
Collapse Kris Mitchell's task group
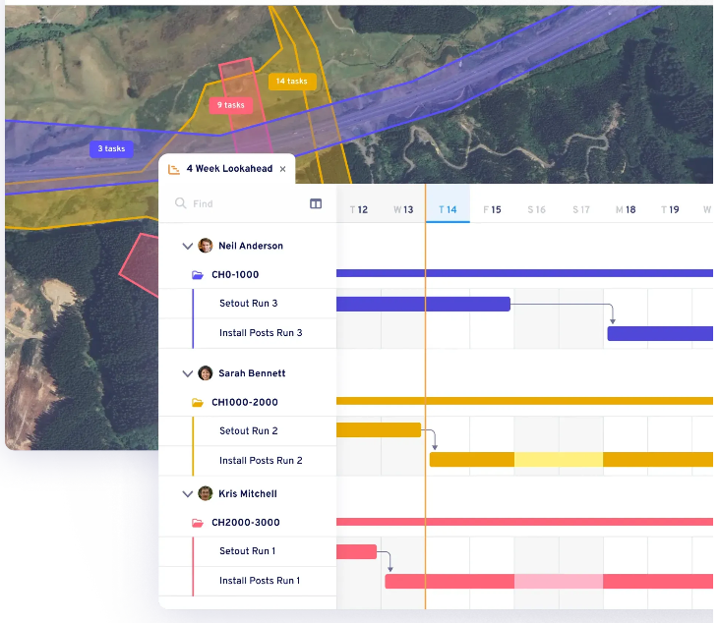tap(187, 493)
